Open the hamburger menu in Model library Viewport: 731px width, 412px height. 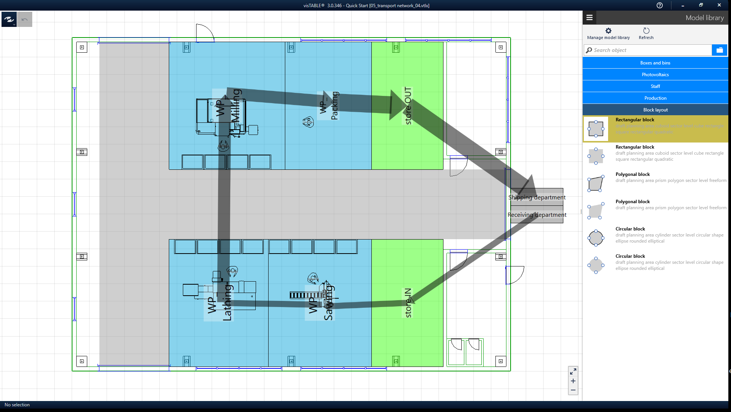coord(589,17)
